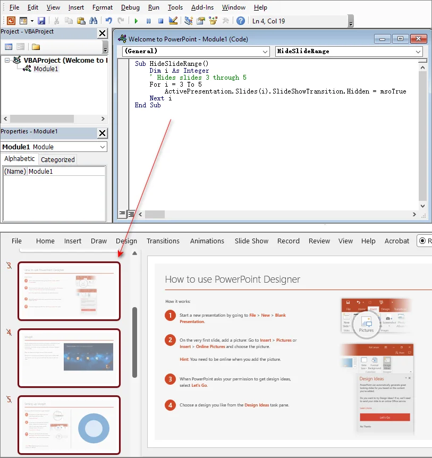Open the Format menu

coord(102,7)
